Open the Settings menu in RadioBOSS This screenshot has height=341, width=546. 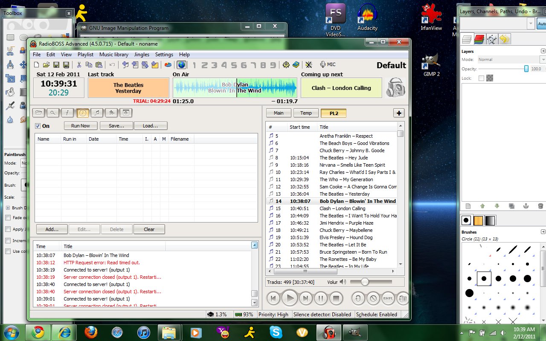tap(164, 55)
